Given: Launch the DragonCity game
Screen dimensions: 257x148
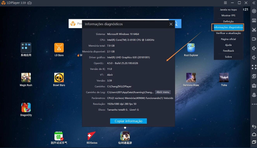Looking at the screenshot, I should pyautogui.click(x=26, y=110).
